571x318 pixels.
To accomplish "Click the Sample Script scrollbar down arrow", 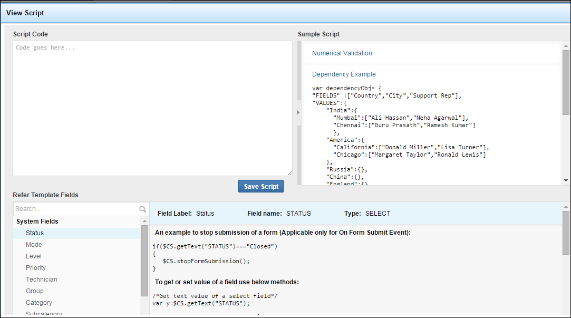I will coord(566,180).
